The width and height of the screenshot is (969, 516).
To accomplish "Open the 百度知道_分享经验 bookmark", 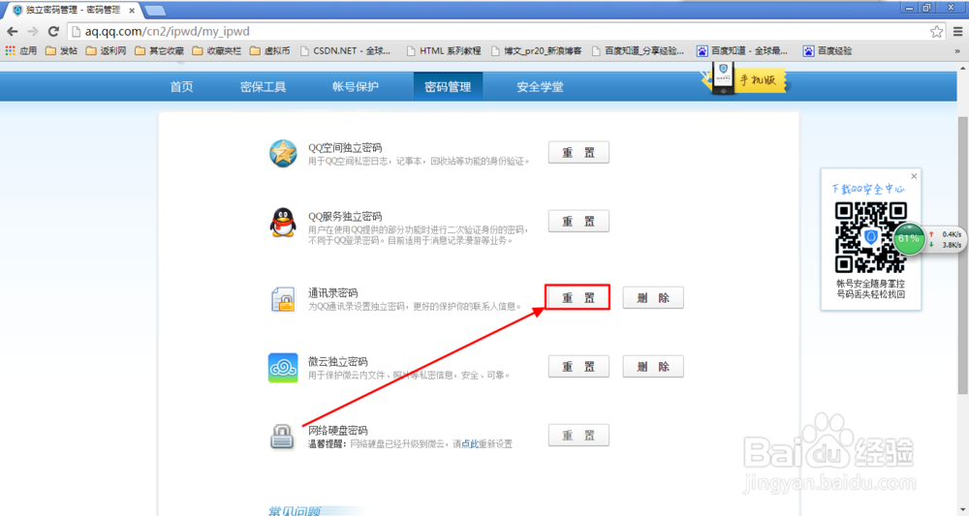I will [x=638, y=50].
